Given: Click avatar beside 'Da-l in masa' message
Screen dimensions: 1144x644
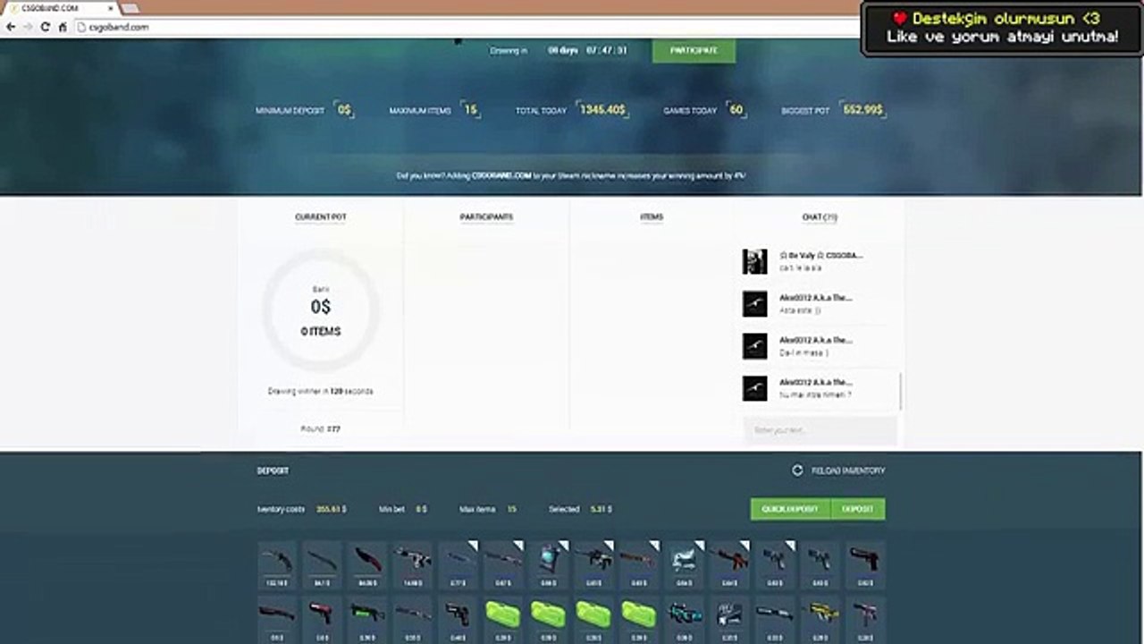Looking at the screenshot, I should pos(755,346).
